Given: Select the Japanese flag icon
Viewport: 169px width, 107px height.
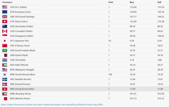Looking at the screenshot, I should (x=5, y=41).
